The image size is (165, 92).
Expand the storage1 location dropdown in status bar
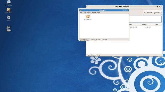tap(85, 39)
